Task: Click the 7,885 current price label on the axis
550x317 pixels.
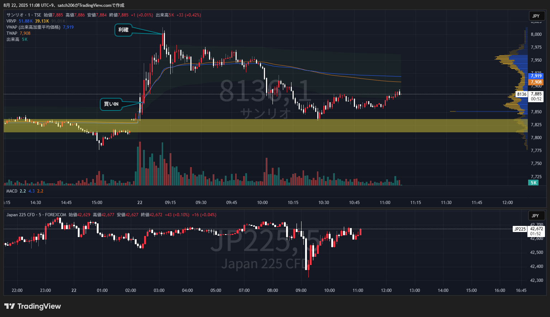Action: point(536,94)
